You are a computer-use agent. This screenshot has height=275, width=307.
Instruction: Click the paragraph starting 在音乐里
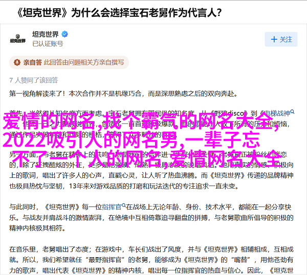151,260
